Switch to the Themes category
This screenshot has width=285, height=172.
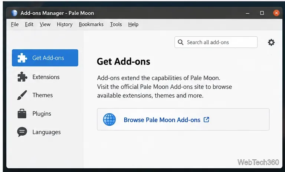[x=45, y=95]
